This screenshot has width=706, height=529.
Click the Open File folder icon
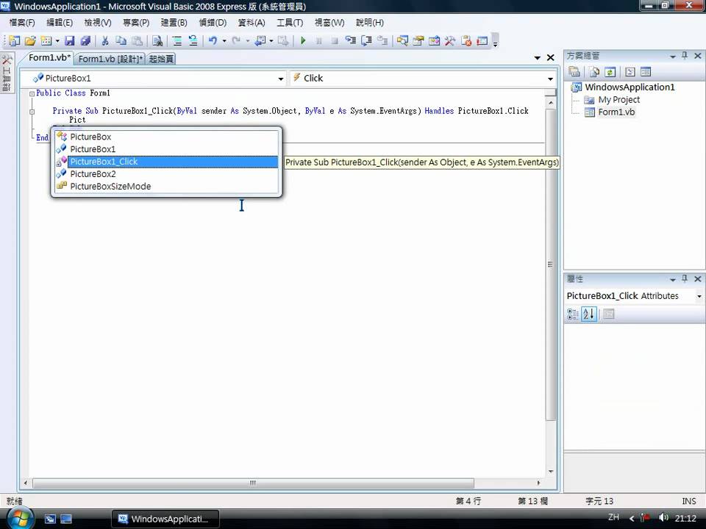pos(29,41)
